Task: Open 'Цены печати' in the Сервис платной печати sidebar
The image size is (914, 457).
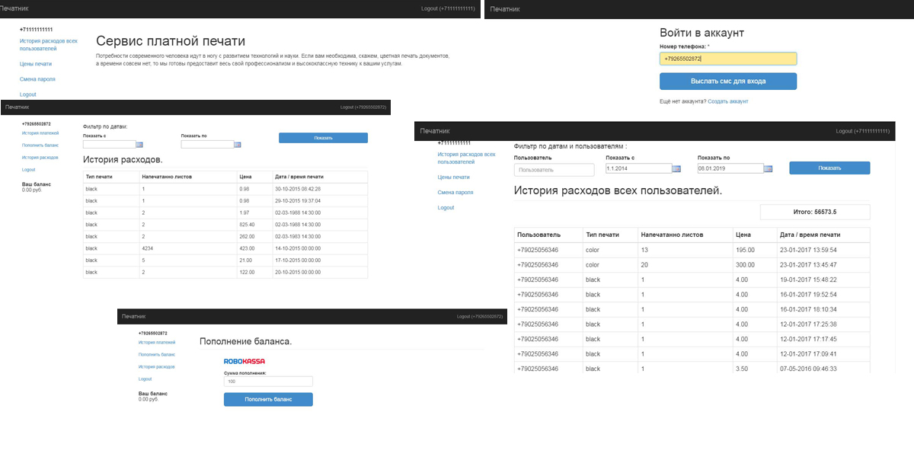Action: point(36,64)
